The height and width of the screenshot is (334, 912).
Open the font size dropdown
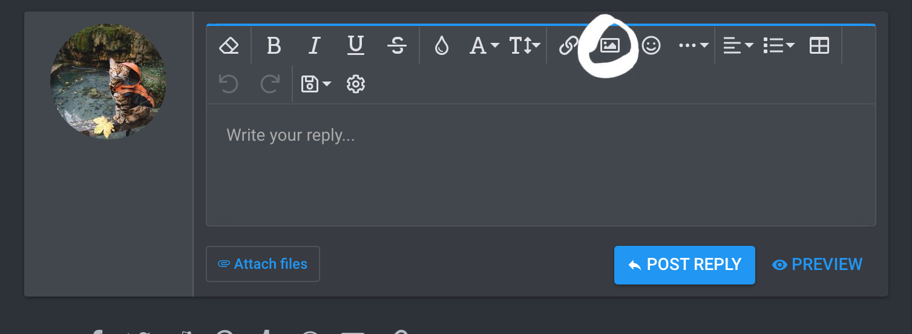524,46
